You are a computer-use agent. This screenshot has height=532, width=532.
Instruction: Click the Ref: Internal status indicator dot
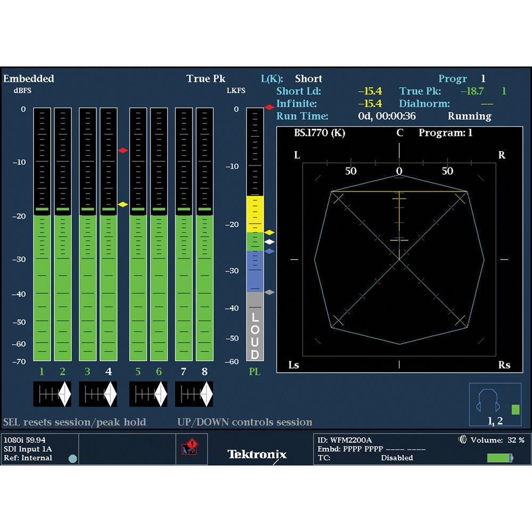(72, 458)
